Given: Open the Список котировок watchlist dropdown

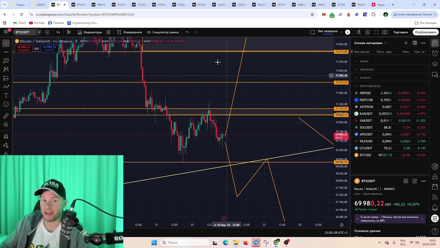Looking at the screenshot, I should [x=370, y=43].
